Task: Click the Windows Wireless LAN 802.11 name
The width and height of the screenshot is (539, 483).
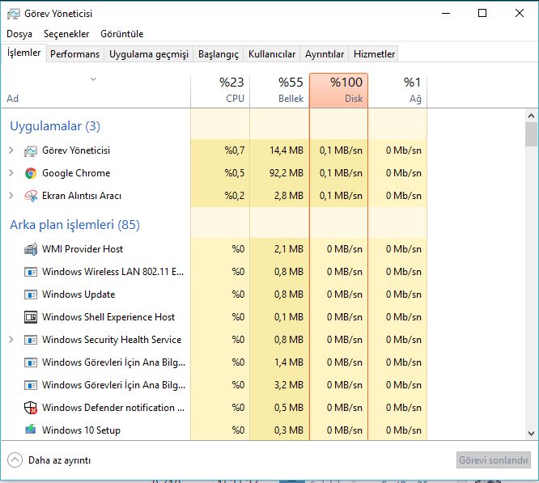Action: (112, 272)
